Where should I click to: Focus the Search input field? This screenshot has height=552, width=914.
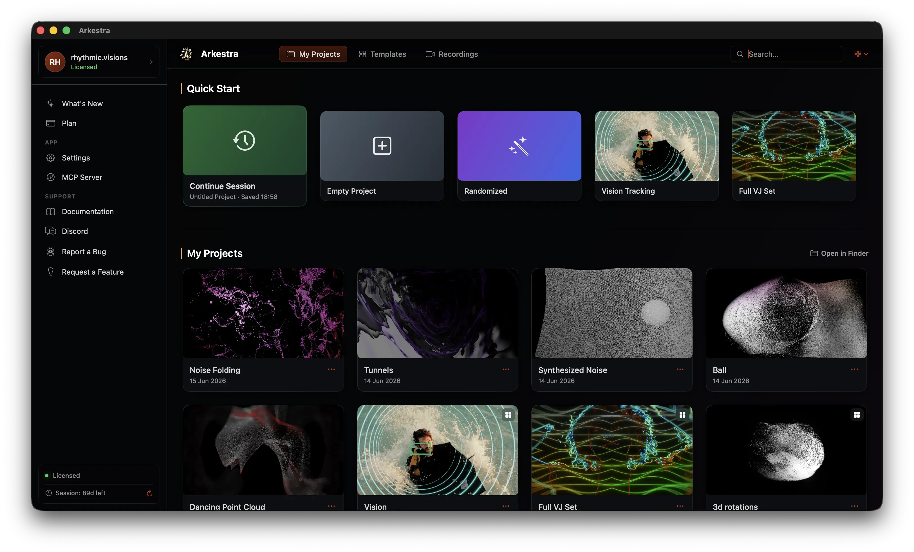pyautogui.click(x=787, y=54)
